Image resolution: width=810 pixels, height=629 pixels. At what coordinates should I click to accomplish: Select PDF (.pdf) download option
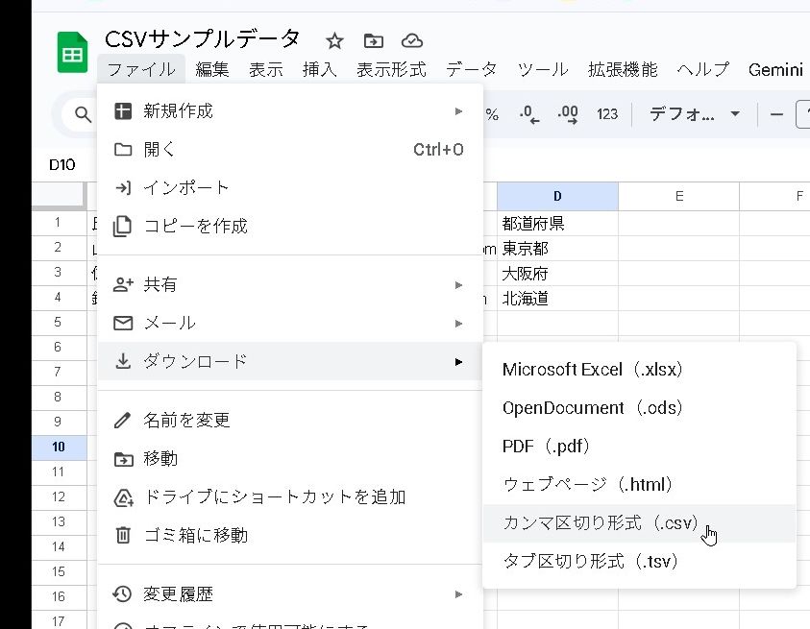(546, 447)
